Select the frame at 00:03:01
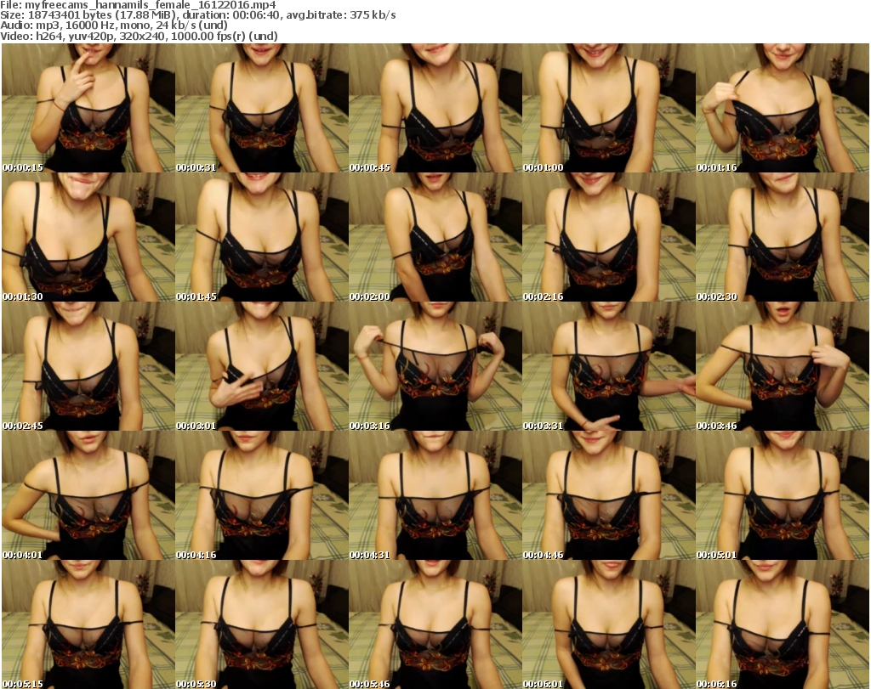Viewport: 871px width, 689px height. [262, 367]
